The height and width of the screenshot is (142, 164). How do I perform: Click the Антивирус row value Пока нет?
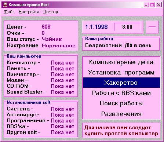62,115
